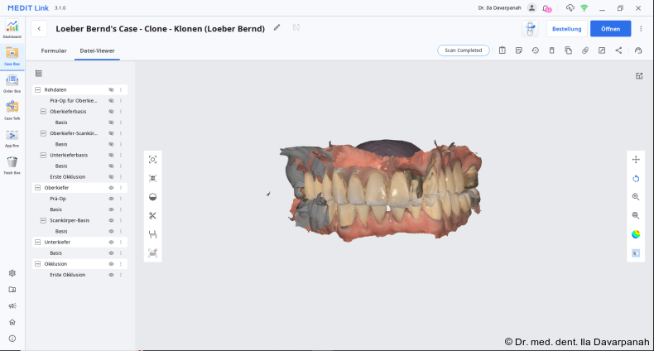This screenshot has height=351, width=654.
Task: Open Case Talk from the sidebar
Action: 12,108
